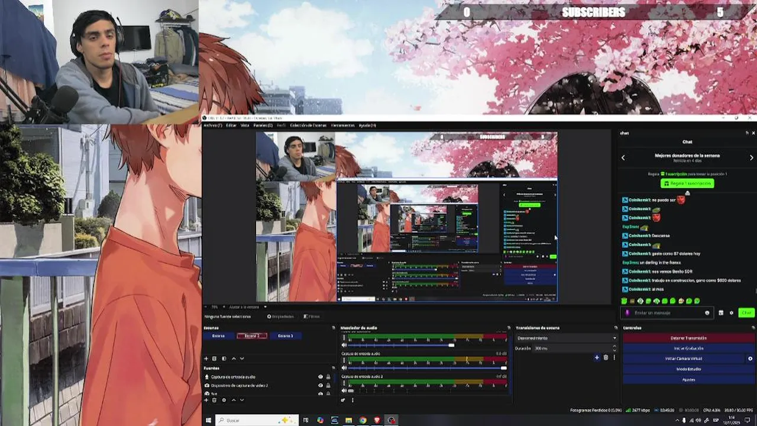Show hidden system tray icons chevron

(678, 421)
